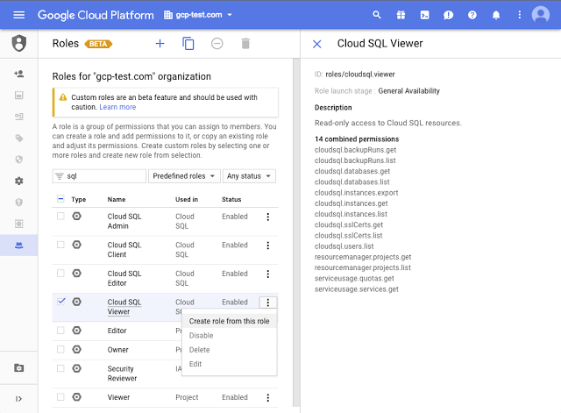561x413 pixels.
Task: Click the Cloud SQL Admin role name
Action: point(124,221)
